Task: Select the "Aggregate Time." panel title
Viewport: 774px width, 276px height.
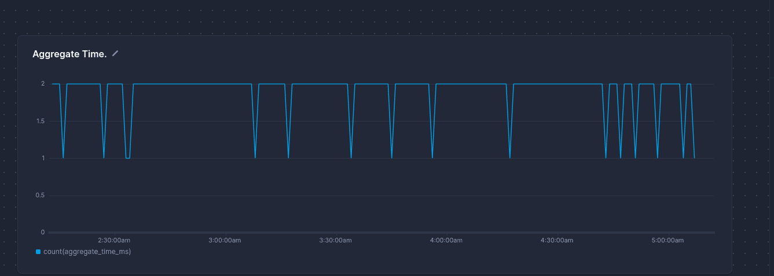Action: pyautogui.click(x=69, y=54)
